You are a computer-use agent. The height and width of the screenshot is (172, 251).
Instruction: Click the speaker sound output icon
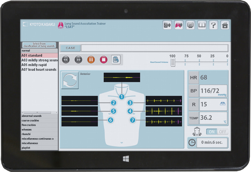(x=167, y=25)
